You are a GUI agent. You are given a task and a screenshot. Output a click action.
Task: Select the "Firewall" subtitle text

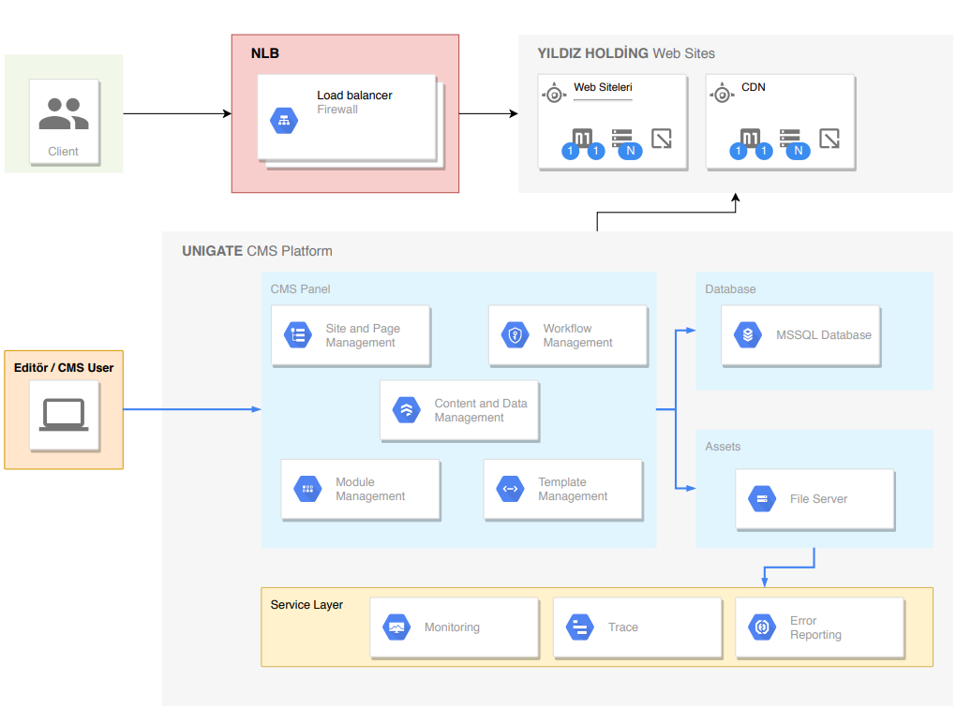click(x=337, y=110)
